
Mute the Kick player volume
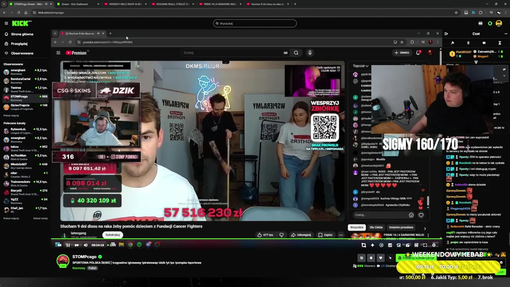coord(85,245)
